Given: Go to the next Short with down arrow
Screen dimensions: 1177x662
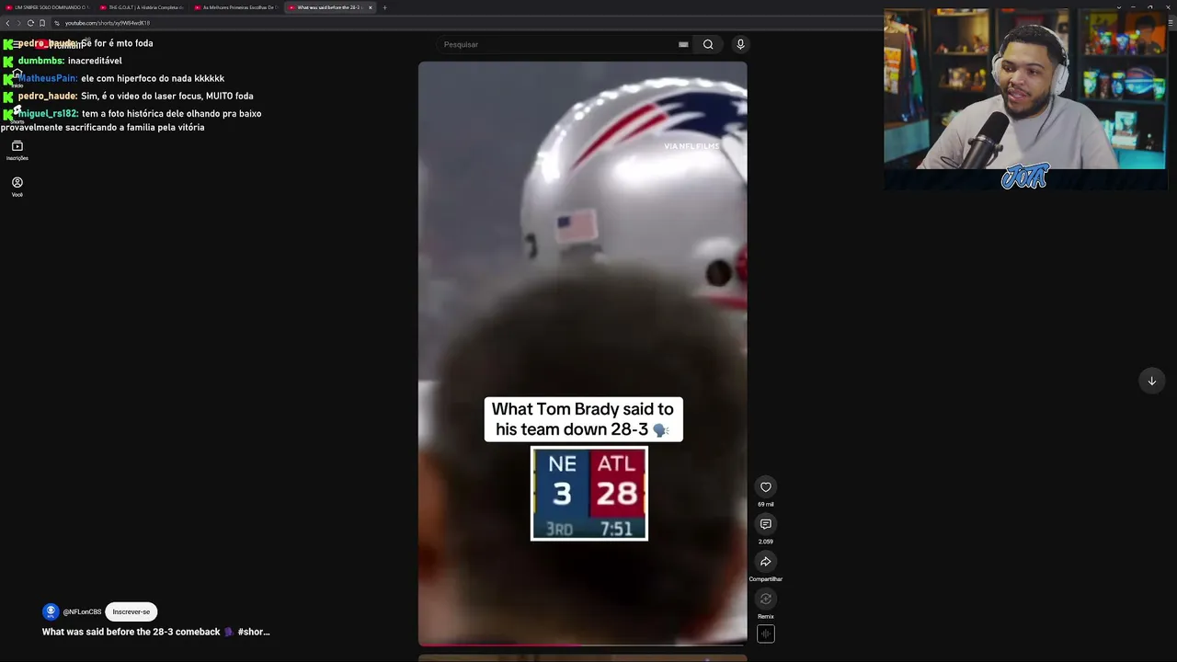Looking at the screenshot, I should click(1151, 381).
